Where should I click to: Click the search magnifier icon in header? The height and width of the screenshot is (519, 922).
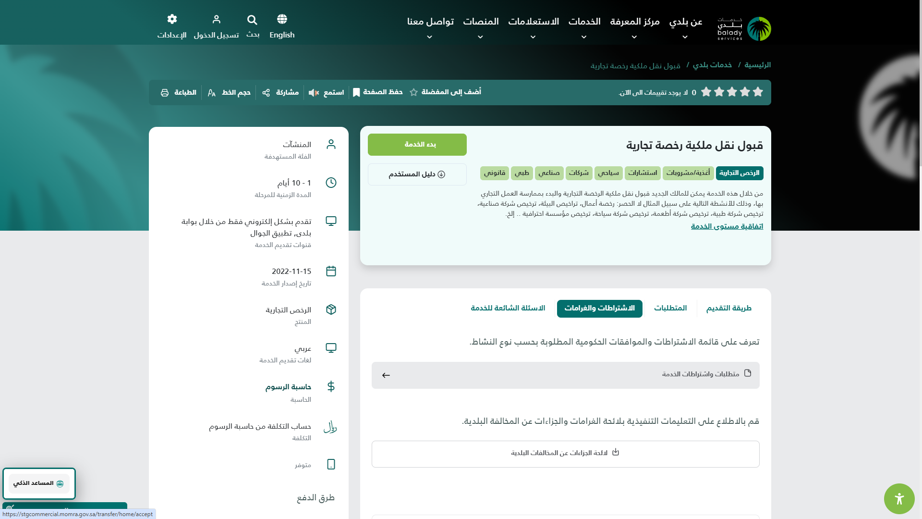pyautogui.click(x=252, y=20)
